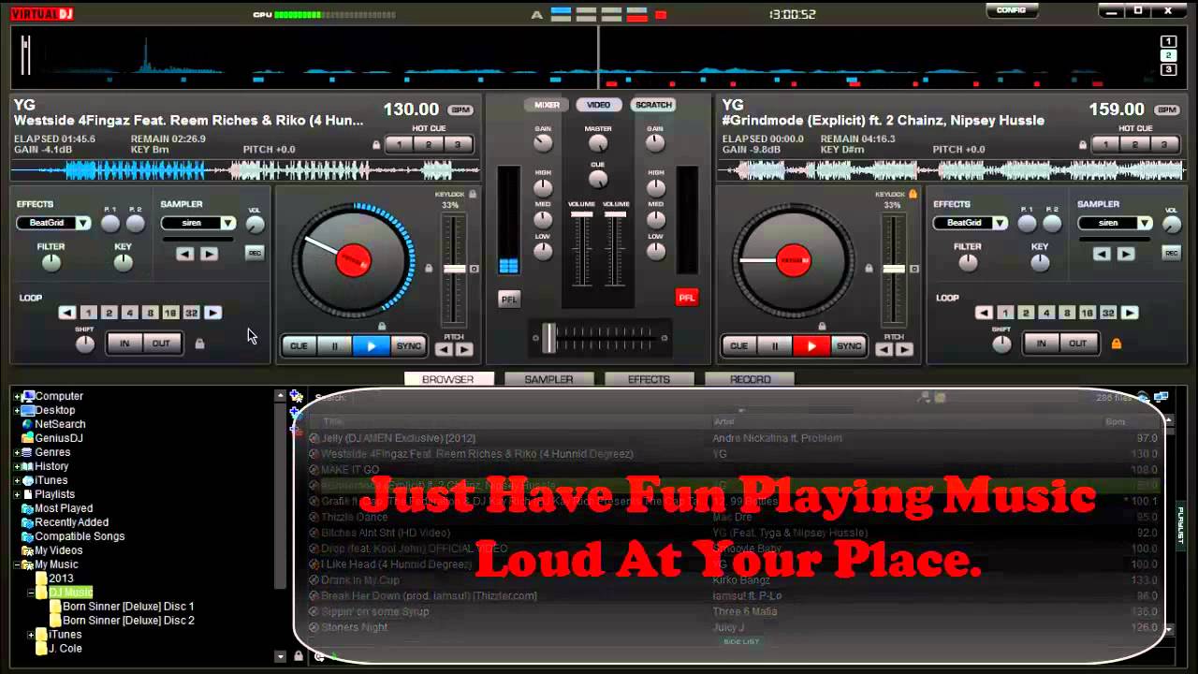Play the left deck track
1198x674 pixels.
coord(371,345)
